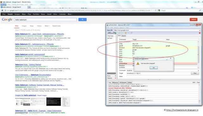Select the Maps search tab below search box
203x116 pixels.
32,26
